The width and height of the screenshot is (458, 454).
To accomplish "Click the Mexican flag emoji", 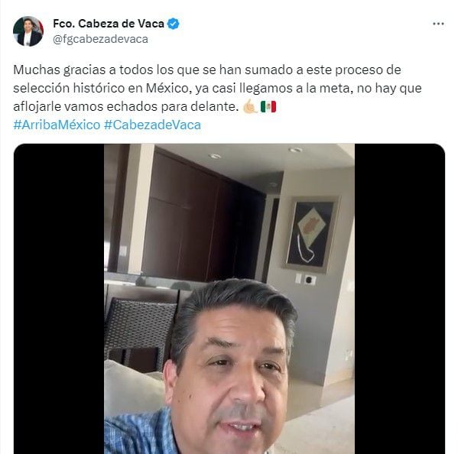I will (268, 106).
